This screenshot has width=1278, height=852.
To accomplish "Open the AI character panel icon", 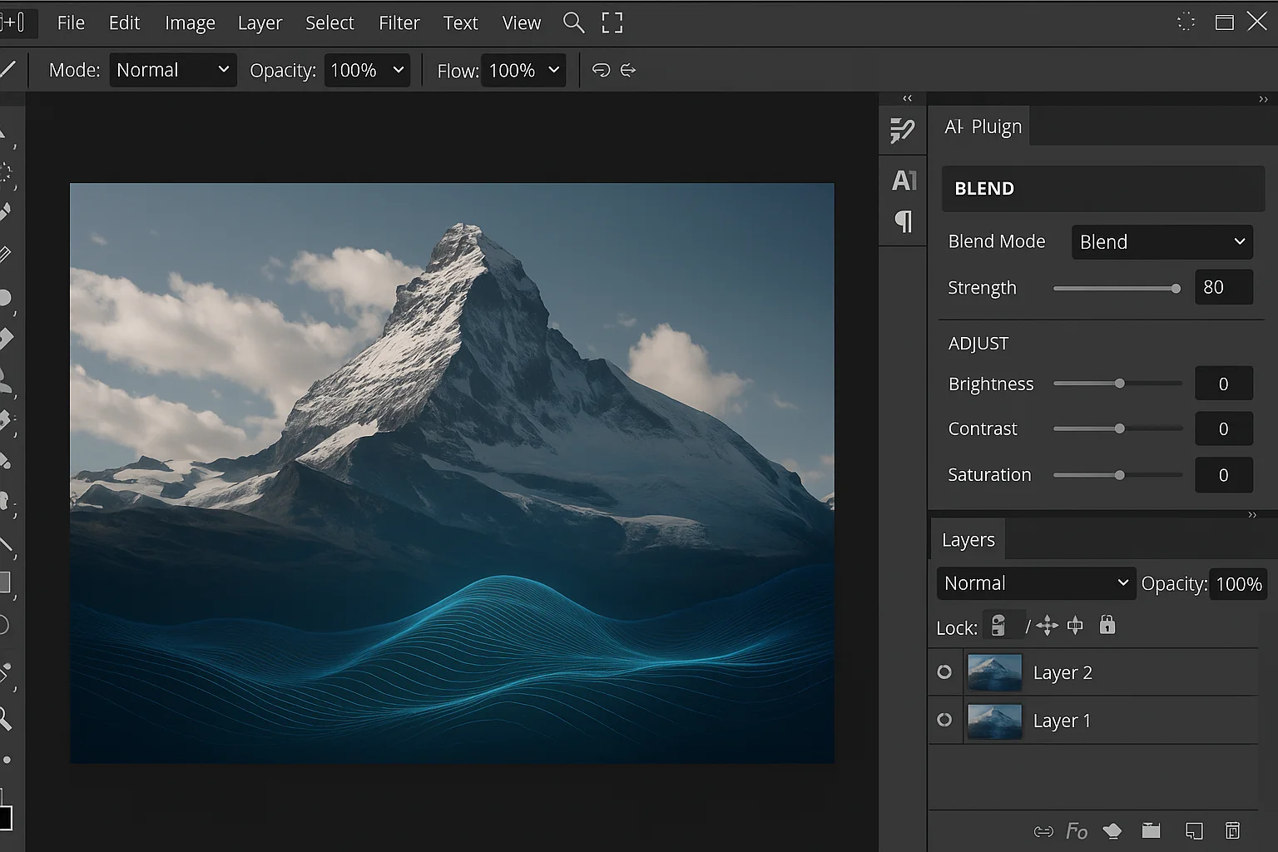I will click(x=904, y=180).
